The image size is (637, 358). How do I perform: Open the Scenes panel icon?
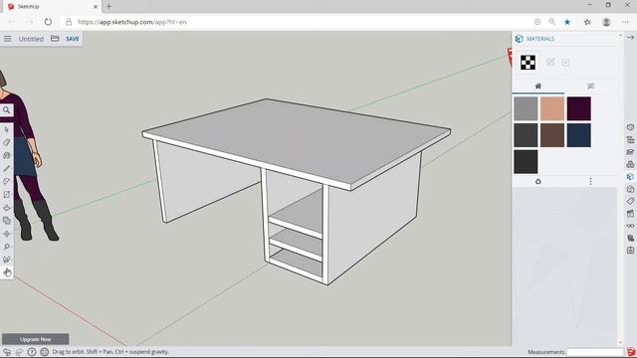(x=630, y=214)
